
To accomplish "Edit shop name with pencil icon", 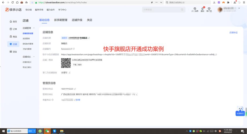I will tap(89, 38).
